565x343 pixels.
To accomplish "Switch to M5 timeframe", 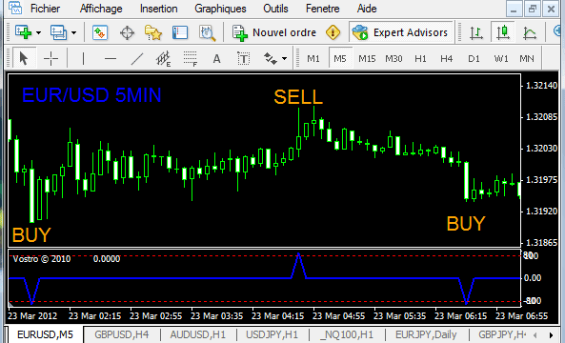I will point(340,58).
